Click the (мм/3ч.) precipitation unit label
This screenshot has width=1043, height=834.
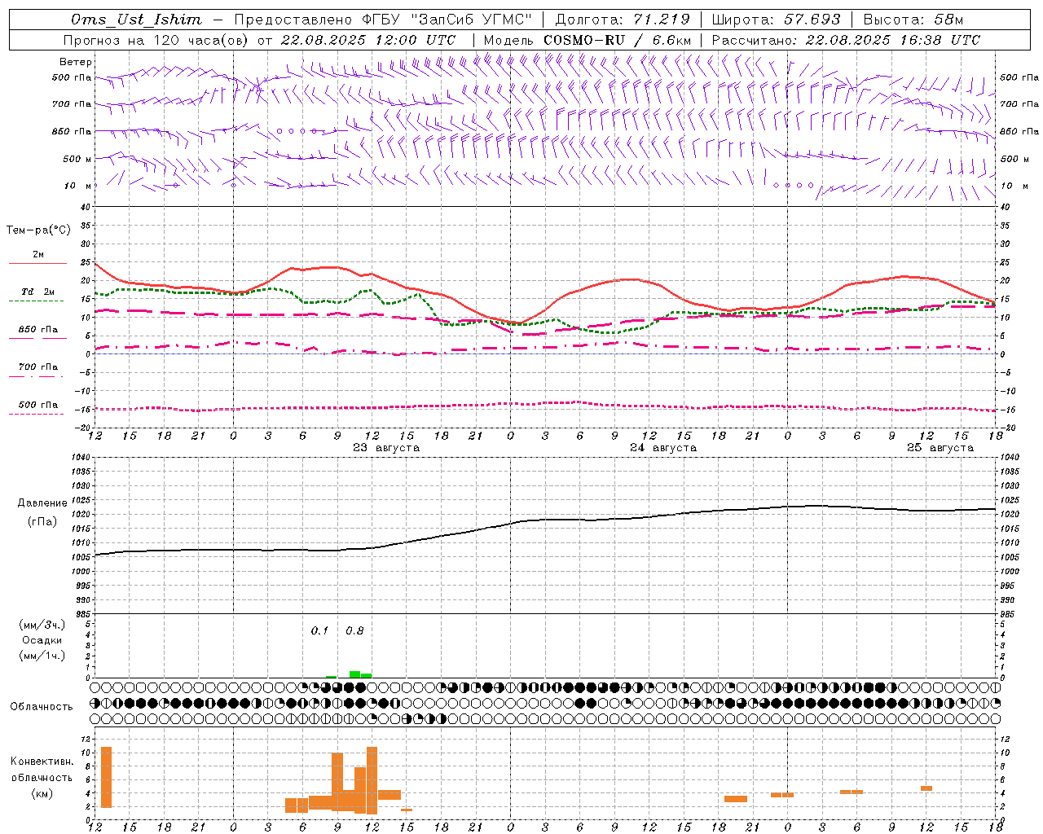(42, 625)
